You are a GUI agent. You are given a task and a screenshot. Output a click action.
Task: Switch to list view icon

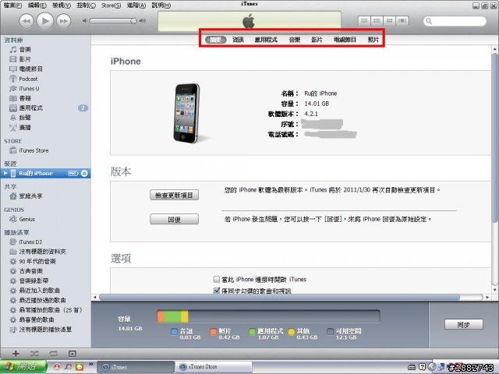[x=364, y=21]
